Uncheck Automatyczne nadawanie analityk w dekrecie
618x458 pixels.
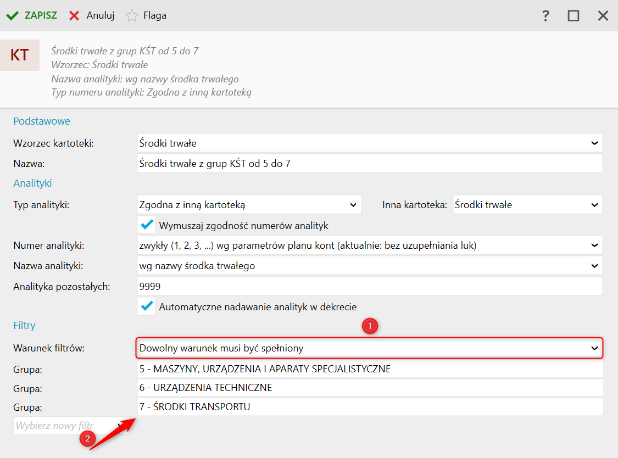tap(147, 306)
